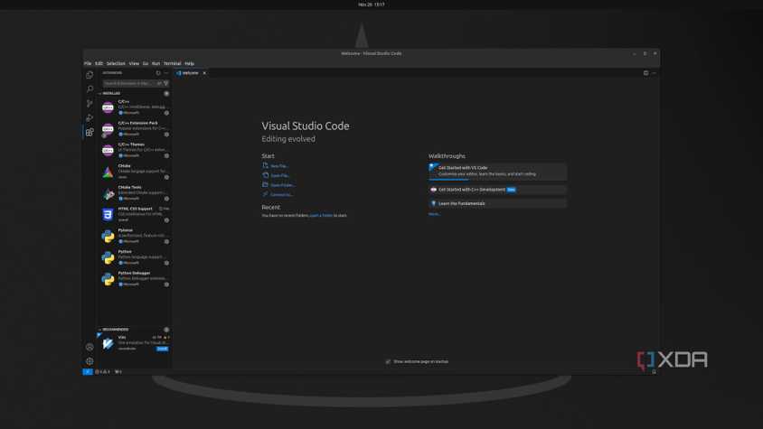763x429 pixels.
Task: Open Extensions panel more actions menu
Action: [x=166, y=73]
